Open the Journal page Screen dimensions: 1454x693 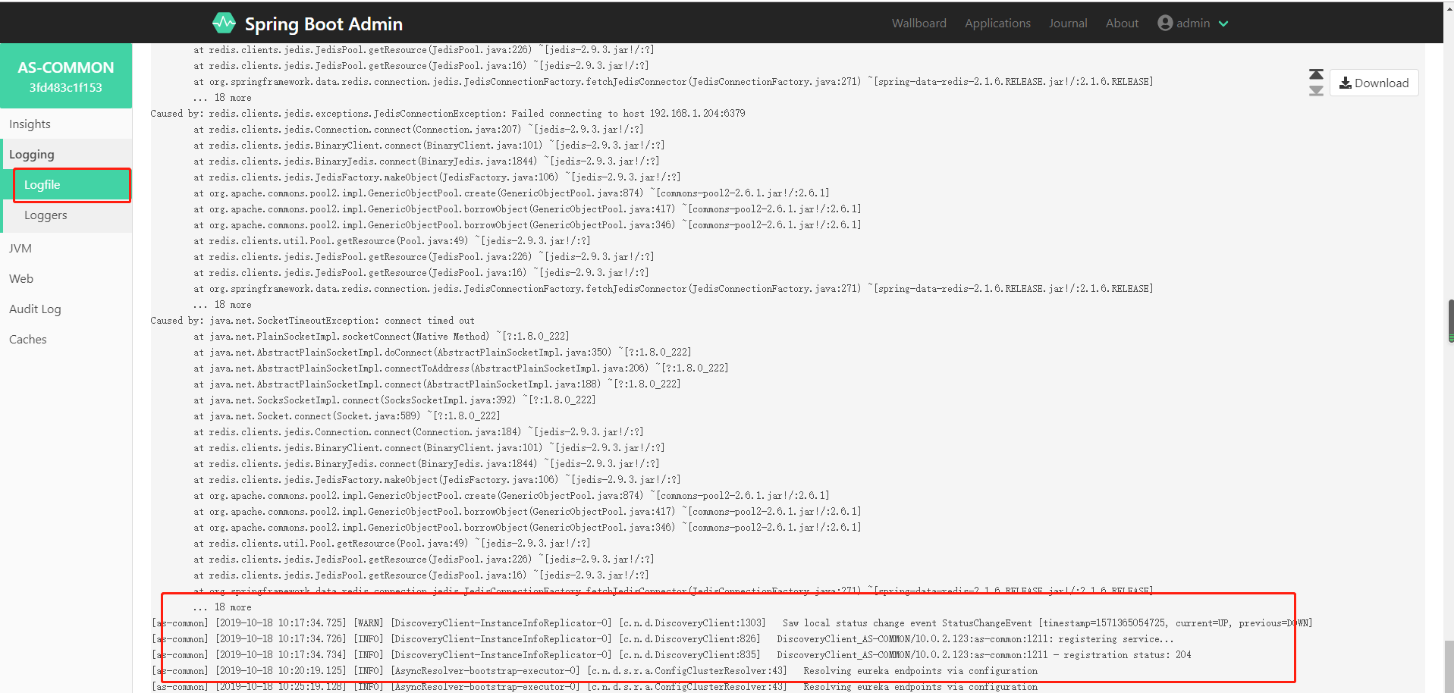pyautogui.click(x=1068, y=23)
